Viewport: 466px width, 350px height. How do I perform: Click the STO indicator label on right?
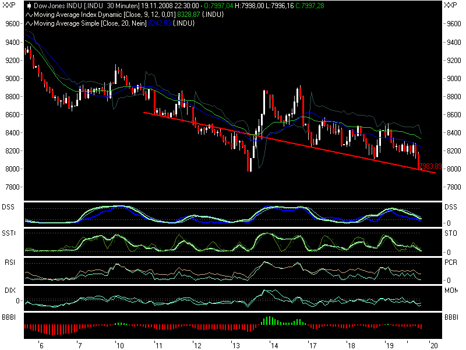[451, 233]
